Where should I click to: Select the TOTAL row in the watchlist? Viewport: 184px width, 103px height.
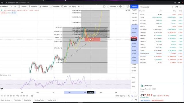[x=161, y=17]
